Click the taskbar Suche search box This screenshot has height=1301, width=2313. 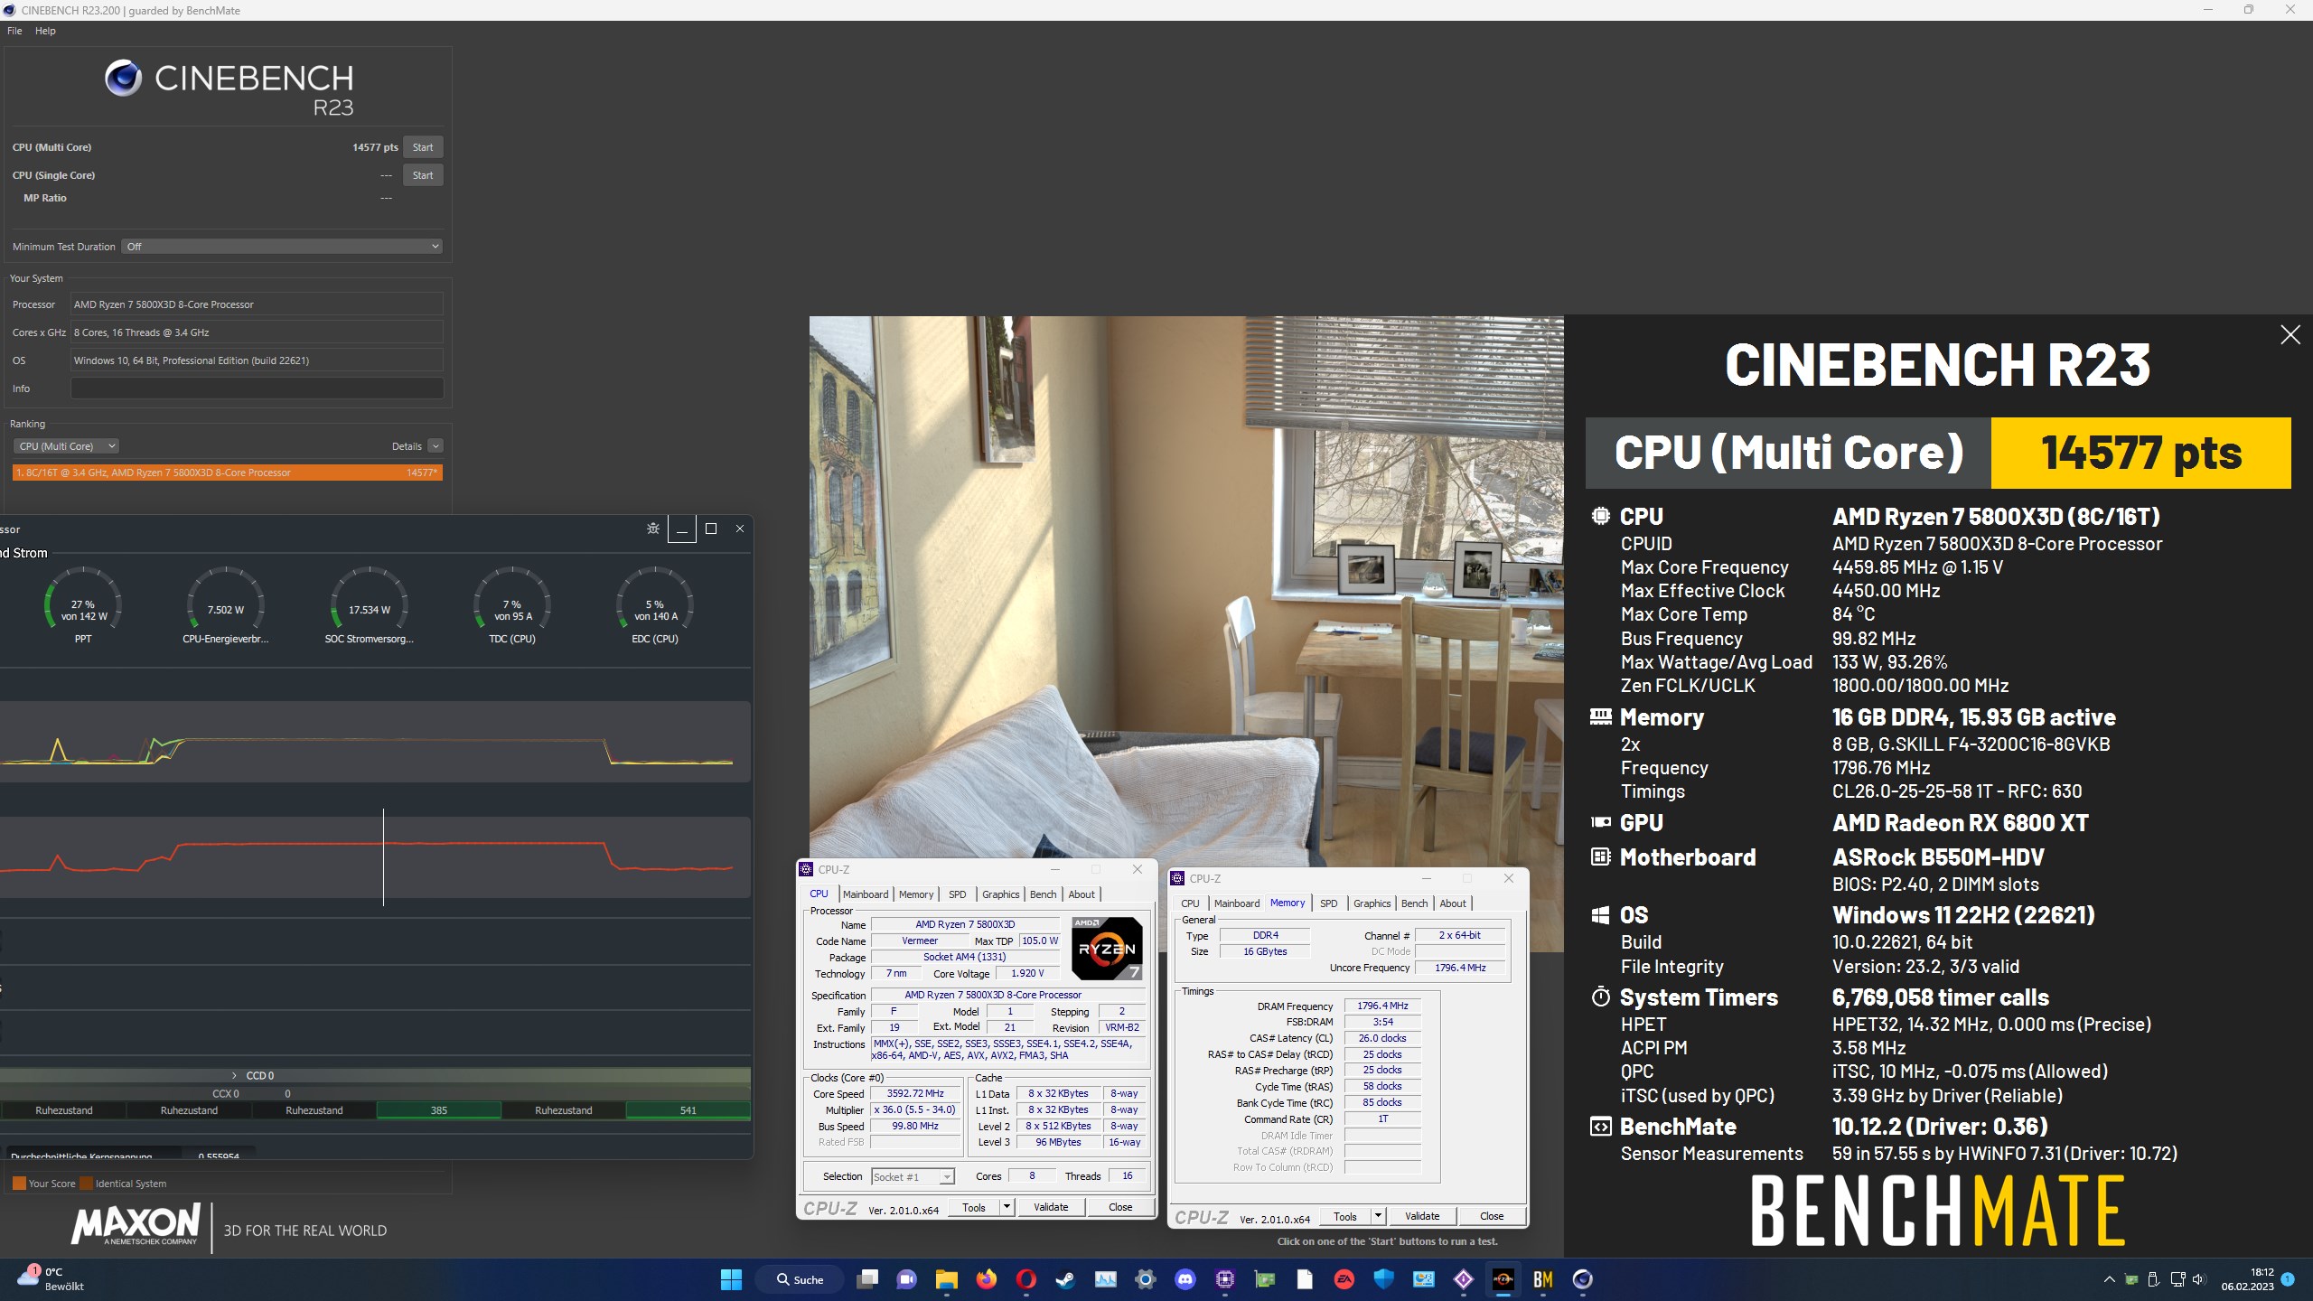pos(801,1279)
